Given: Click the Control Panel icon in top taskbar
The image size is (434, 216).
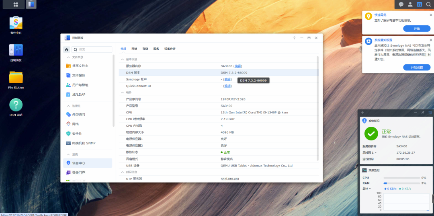Looking at the screenshot, I should (x=31, y=4).
